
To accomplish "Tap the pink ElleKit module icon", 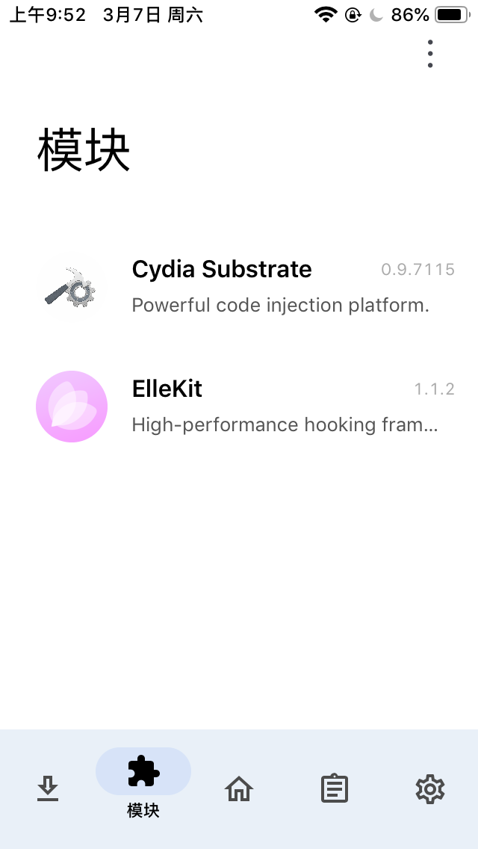I will (x=72, y=407).
